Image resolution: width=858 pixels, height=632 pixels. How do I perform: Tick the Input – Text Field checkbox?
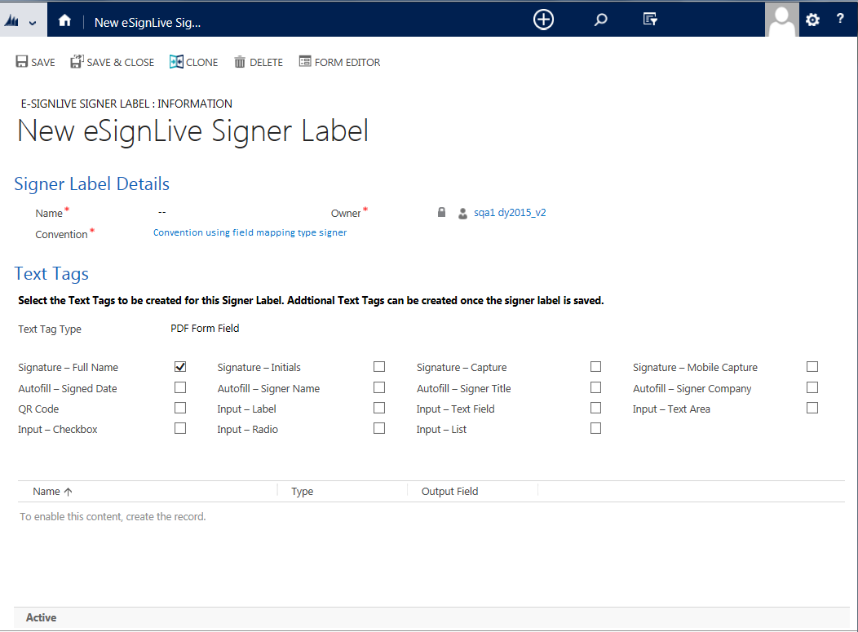click(x=596, y=409)
